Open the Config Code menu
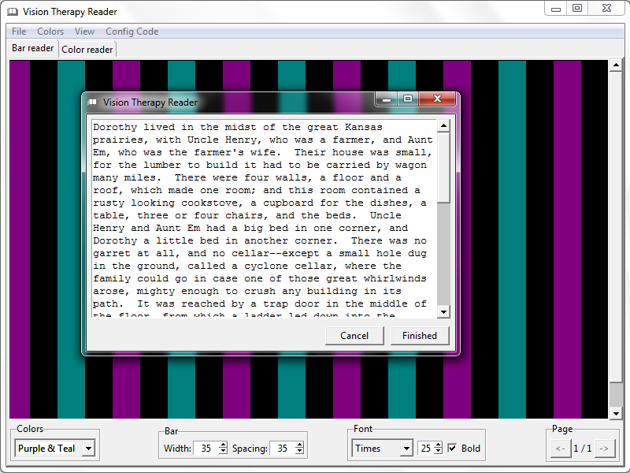The image size is (630, 473). (x=132, y=32)
